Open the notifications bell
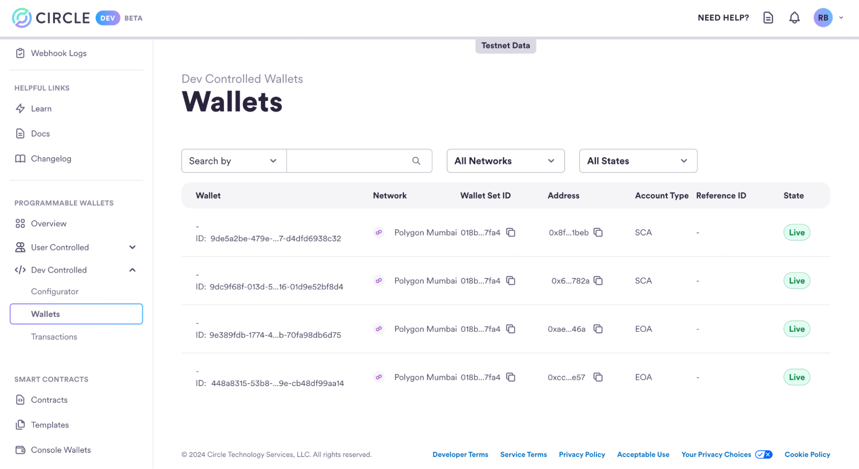Screen dimensions: 859x469 tap(794, 18)
